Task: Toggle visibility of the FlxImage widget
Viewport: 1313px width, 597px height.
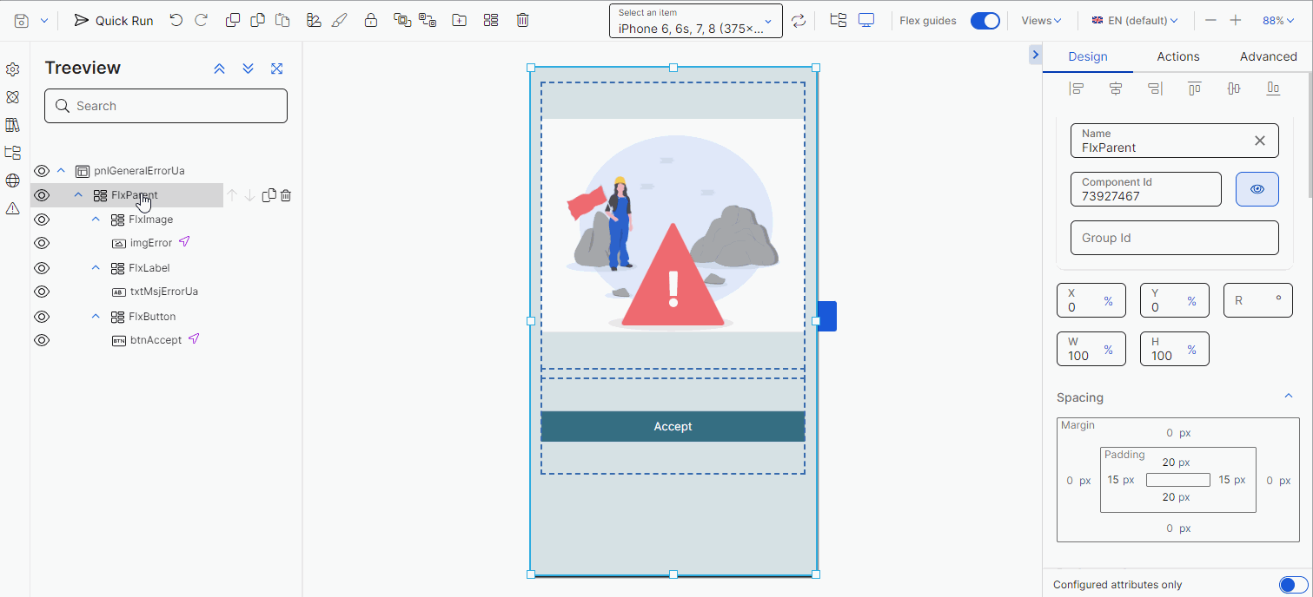Action: [41, 219]
